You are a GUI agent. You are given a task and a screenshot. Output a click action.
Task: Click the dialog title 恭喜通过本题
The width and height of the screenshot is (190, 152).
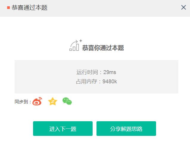coord(29,7)
